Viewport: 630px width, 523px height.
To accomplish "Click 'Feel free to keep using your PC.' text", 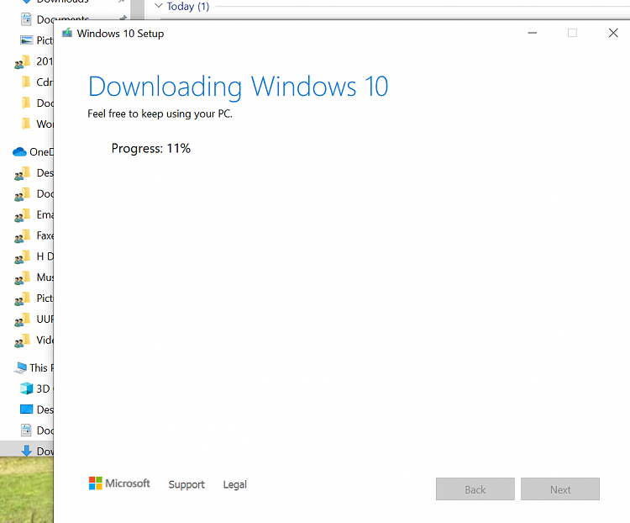I will (x=160, y=114).
